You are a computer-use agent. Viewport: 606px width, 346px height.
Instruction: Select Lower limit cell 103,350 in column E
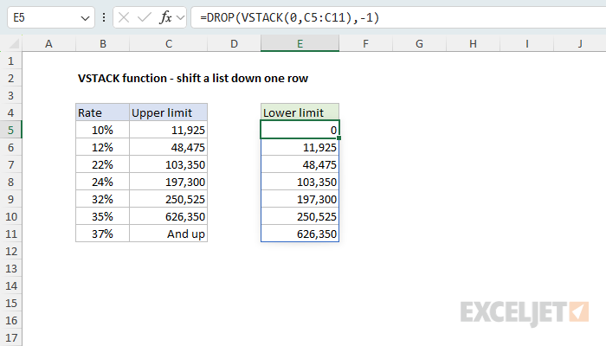[300, 182]
